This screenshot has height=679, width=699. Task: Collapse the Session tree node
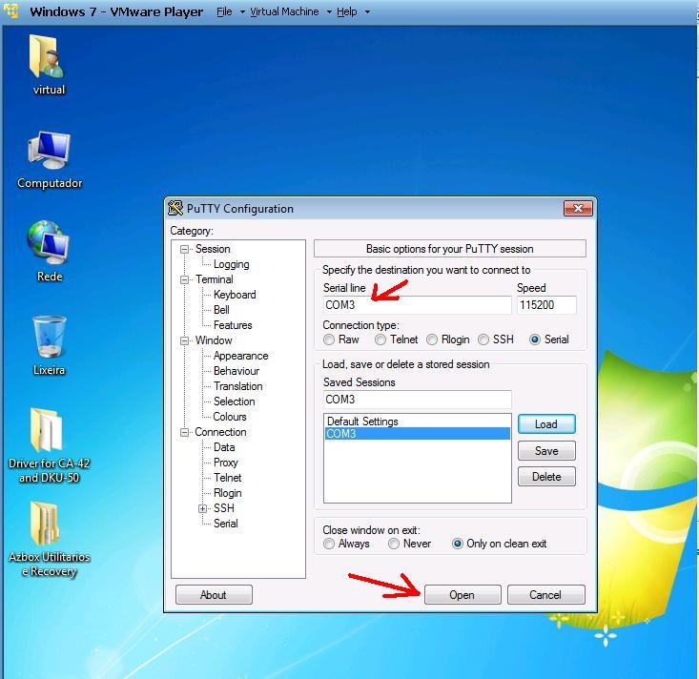click(x=185, y=249)
